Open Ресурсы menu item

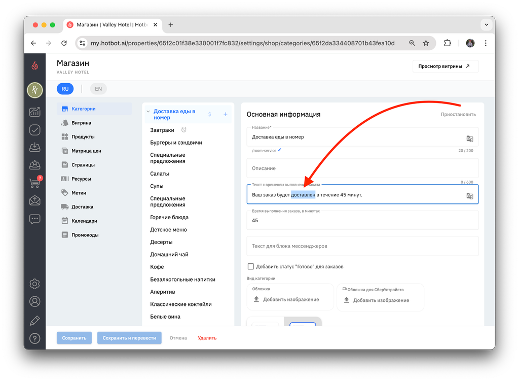[x=94, y=179]
